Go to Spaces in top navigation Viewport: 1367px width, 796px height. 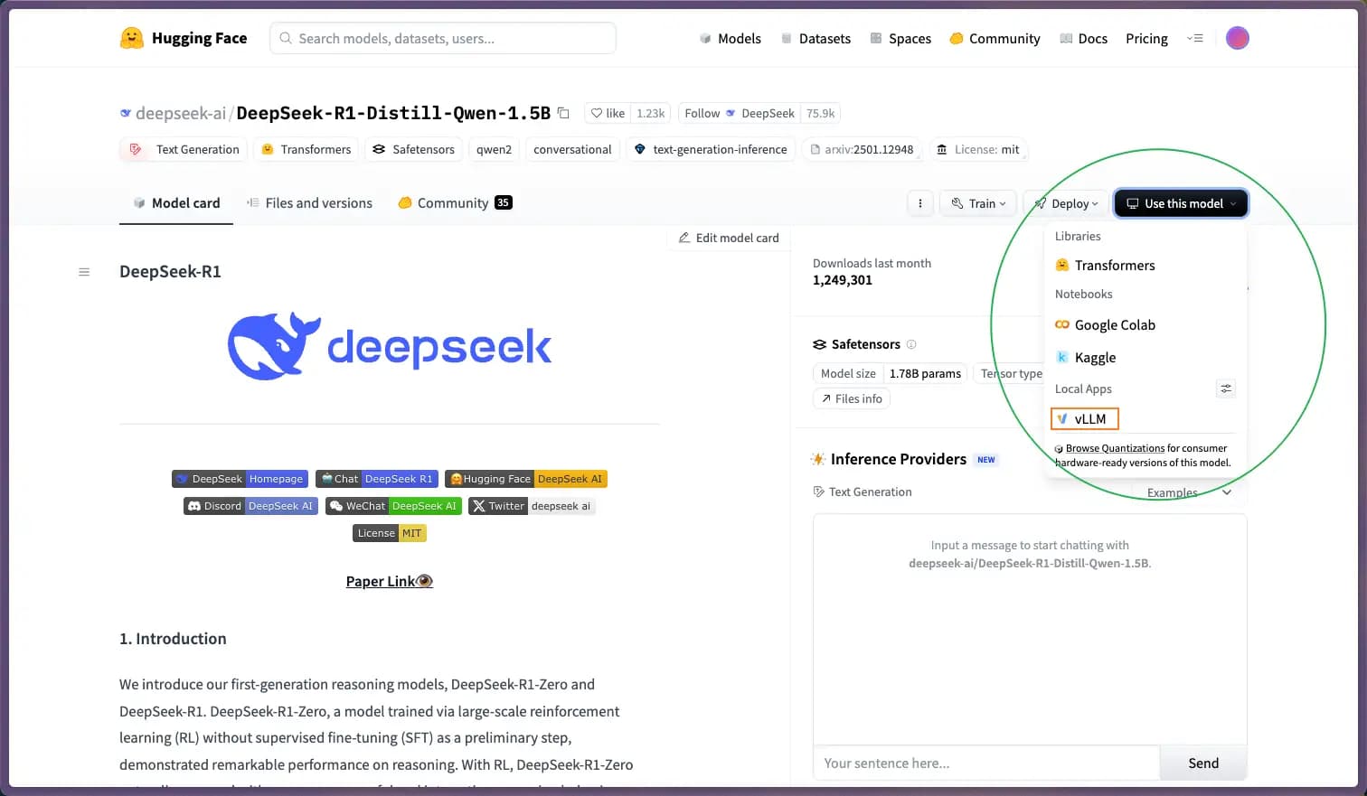pyautogui.click(x=900, y=38)
